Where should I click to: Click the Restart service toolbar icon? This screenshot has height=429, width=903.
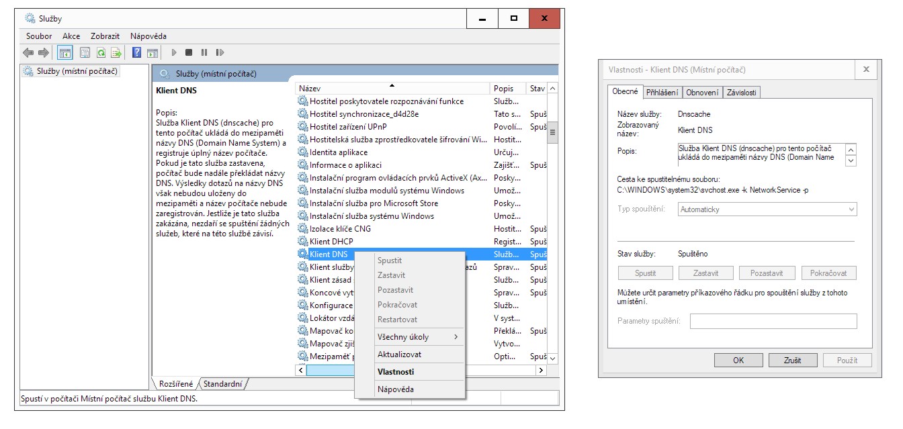(218, 52)
